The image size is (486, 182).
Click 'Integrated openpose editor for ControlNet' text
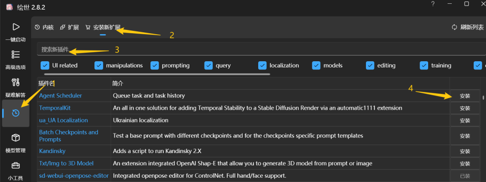[199, 176]
